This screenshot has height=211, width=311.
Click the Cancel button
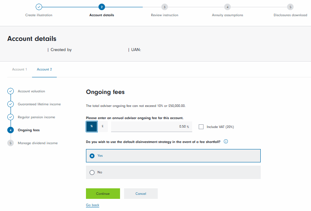(141, 194)
